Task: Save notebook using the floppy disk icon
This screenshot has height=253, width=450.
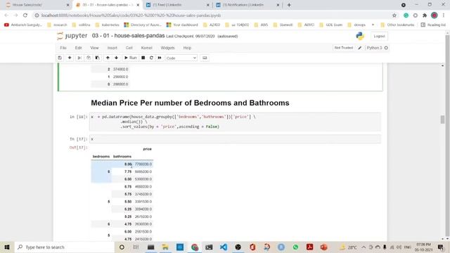Action: (60, 58)
